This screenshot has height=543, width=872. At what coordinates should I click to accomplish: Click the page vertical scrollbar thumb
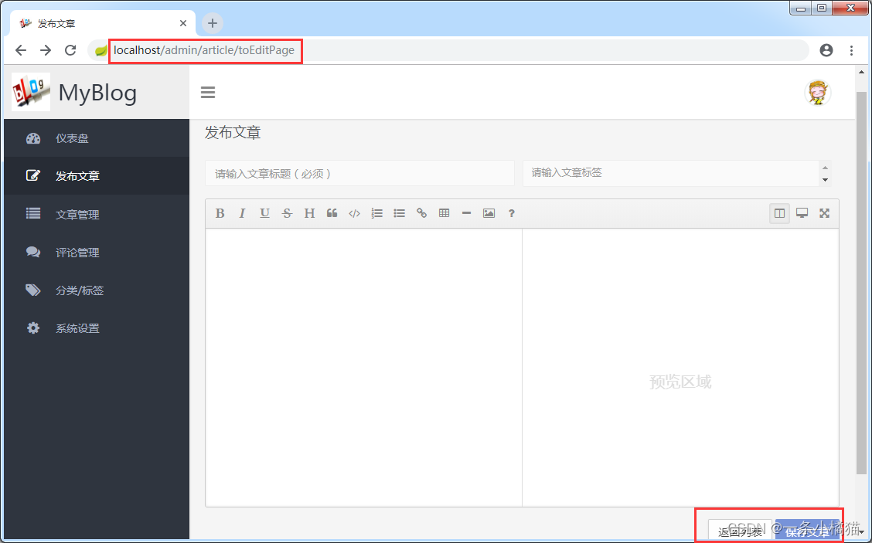pos(861,283)
